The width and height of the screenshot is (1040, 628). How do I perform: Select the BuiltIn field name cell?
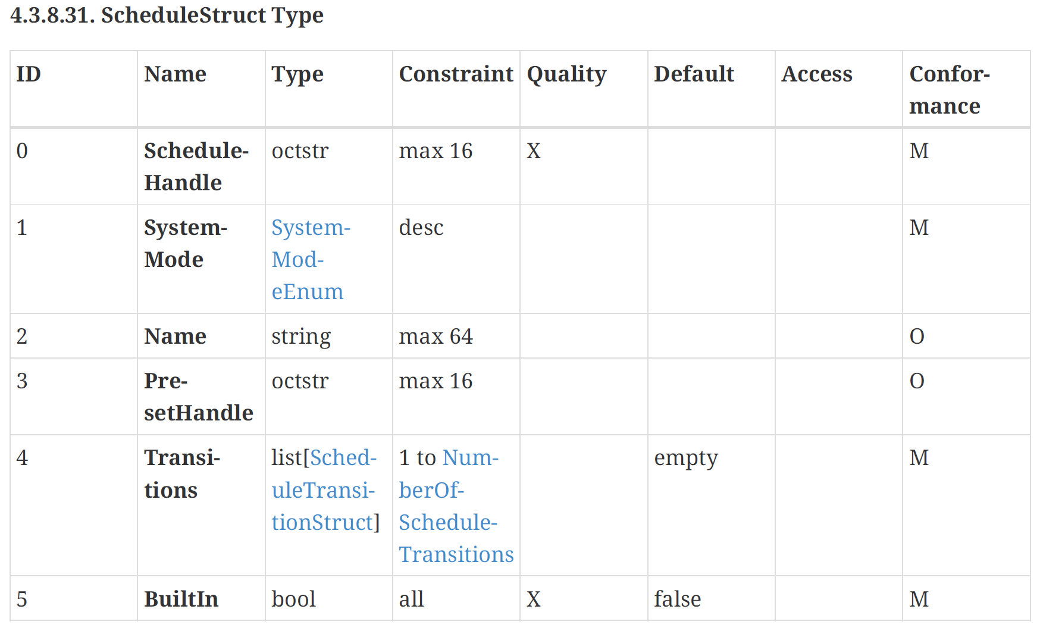click(x=181, y=599)
